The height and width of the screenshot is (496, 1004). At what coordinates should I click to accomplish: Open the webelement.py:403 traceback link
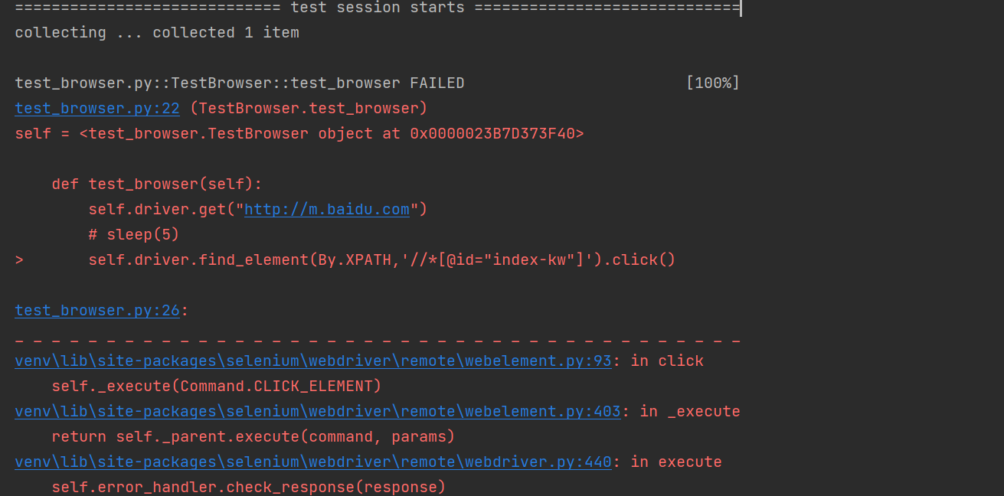318,411
